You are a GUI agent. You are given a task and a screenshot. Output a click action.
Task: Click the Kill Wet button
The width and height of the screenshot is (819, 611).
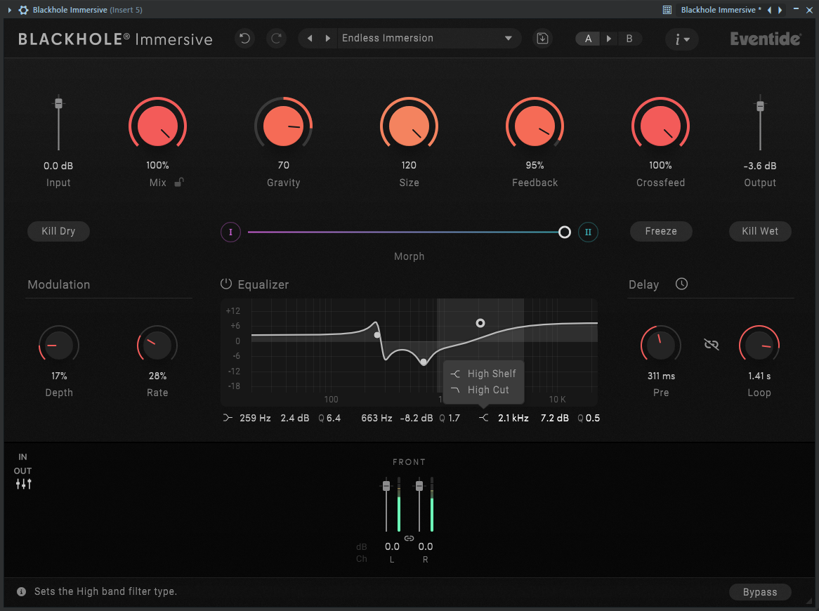(x=760, y=231)
